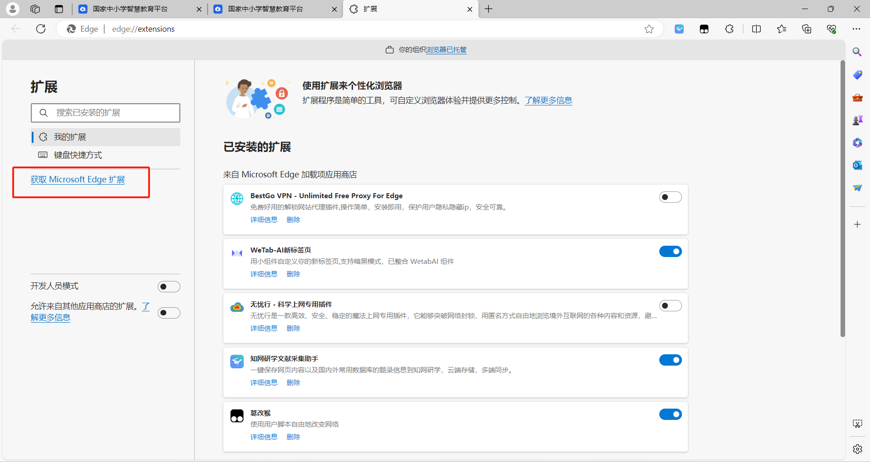Open the 知网研学 extension toolbar icon

pyautogui.click(x=679, y=29)
